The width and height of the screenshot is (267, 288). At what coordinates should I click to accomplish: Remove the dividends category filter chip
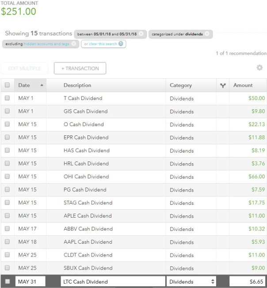coord(207,34)
